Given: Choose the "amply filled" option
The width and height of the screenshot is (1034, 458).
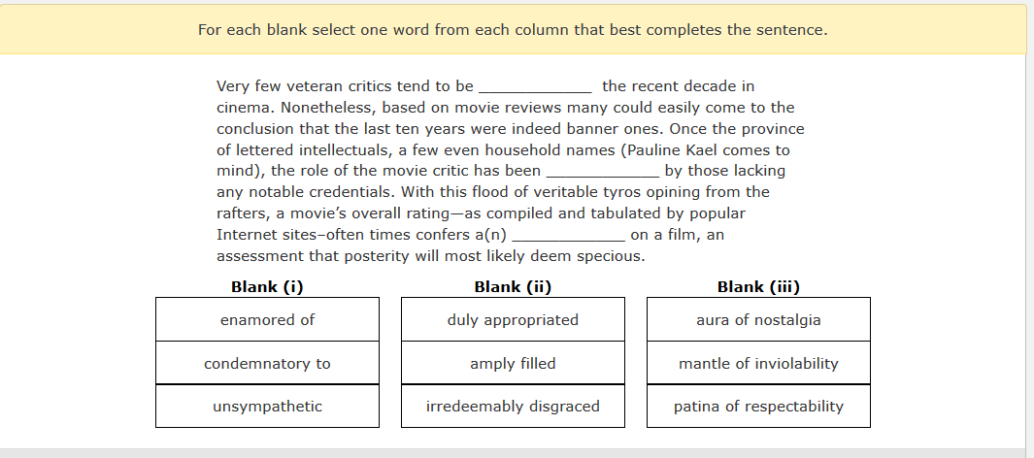Looking at the screenshot, I should (x=513, y=363).
